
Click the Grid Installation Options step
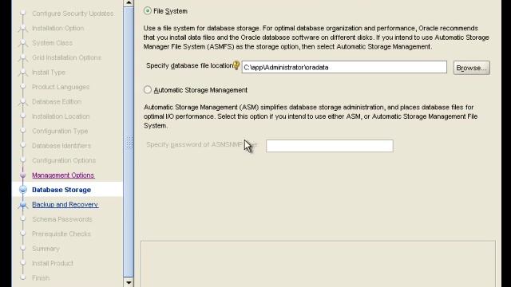coord(66,57)
